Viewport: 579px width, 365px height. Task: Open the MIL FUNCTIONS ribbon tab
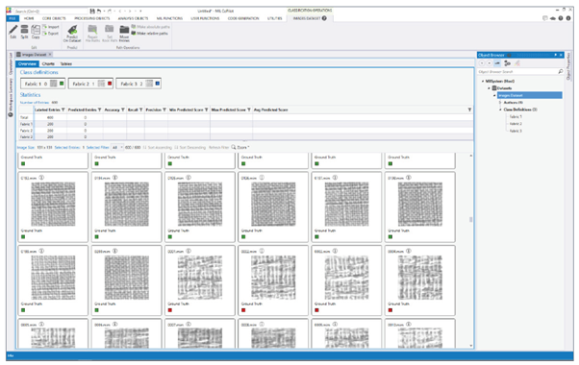click(x=169, y=18)
